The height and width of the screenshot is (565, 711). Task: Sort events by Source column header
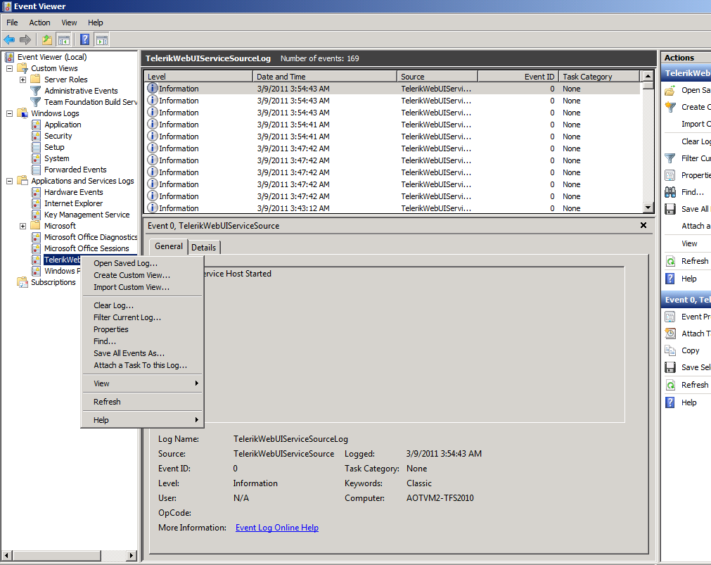click(437, 76)
